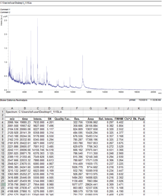Select row 8 header
Image resolution: width=162 pixels, height=196 pixels.
2,136
